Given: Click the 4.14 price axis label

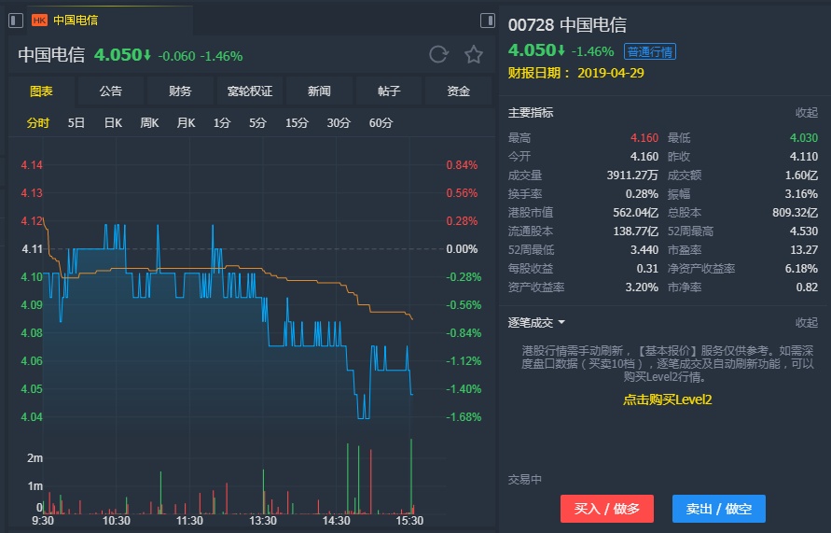Looking at the screenshot, I should pos(32,165).
